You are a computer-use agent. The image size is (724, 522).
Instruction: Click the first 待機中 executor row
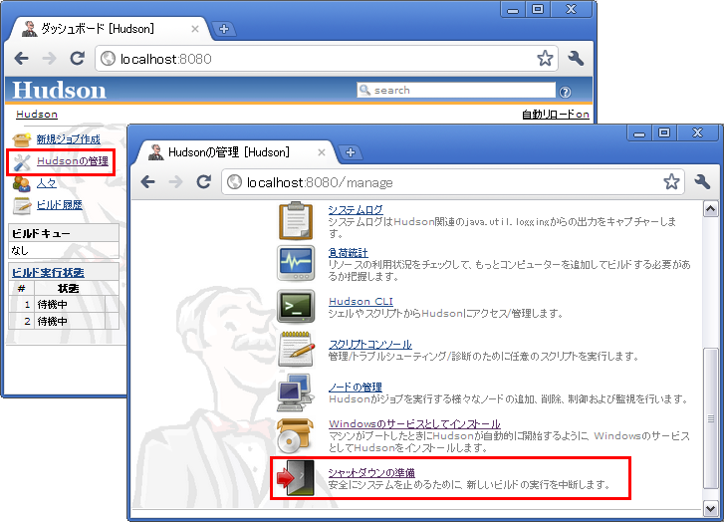64,305
